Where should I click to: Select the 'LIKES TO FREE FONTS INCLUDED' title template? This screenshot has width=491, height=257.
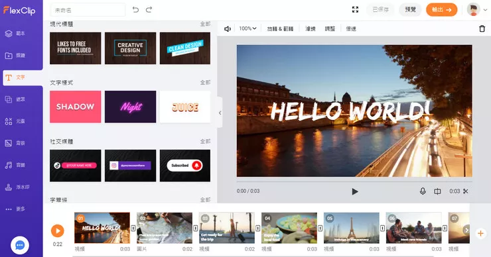click(x=76, y=48)
